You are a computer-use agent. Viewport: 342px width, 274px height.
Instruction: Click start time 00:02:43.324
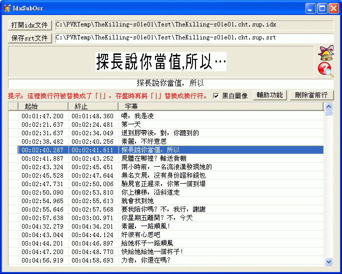click(42, 167)
